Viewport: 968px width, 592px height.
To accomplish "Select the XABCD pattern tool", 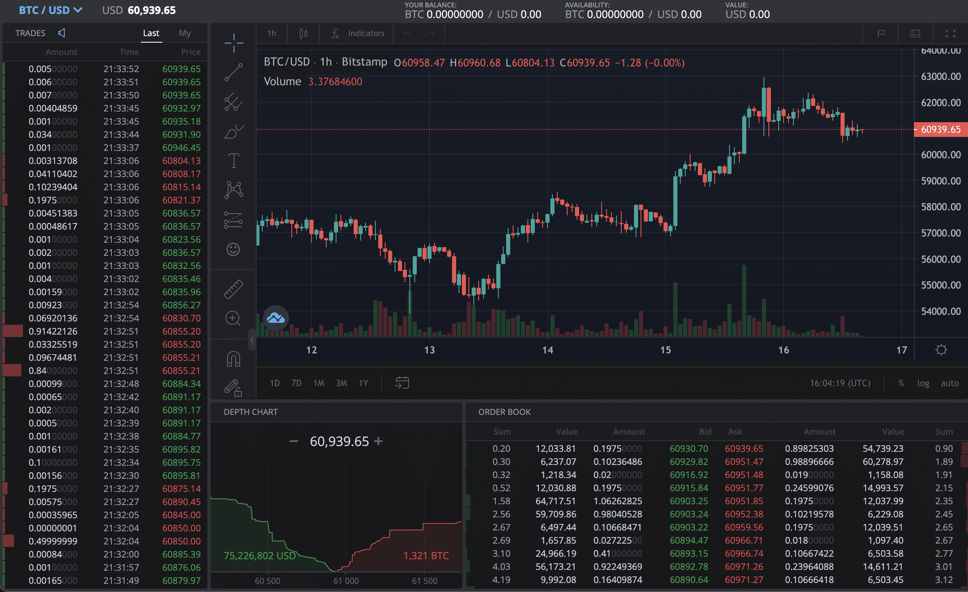I will coord(234,190).
